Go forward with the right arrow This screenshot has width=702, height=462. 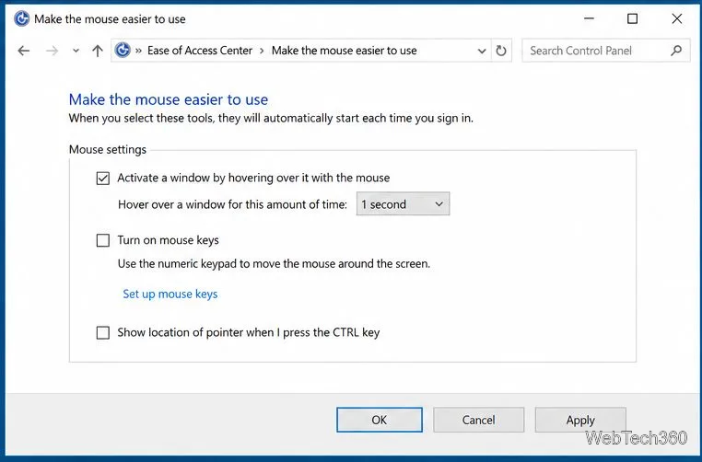(52, 51)
